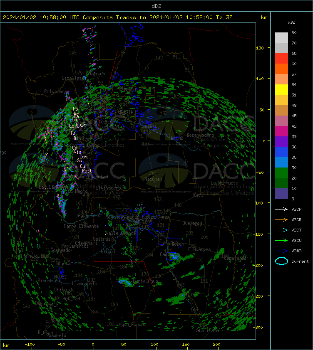Click the 'Nihuil' map label
The width and height of the screenshot is (313, 350).
click(108, 251)
